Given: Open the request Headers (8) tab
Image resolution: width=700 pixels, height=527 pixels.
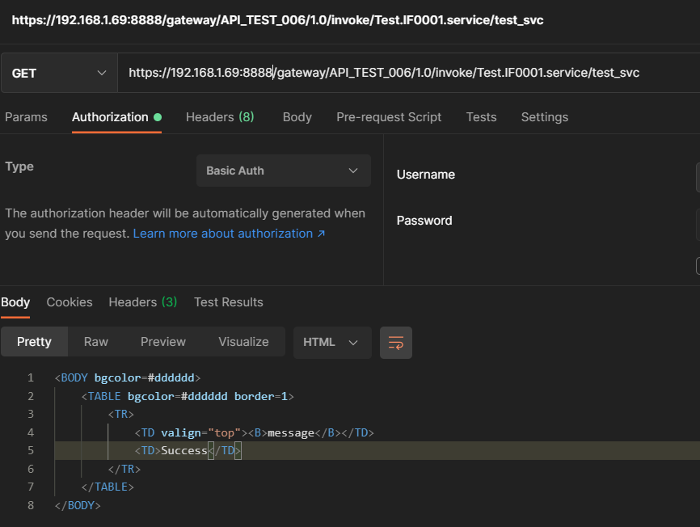Looking at the screenshot, I should pos(220,117).
